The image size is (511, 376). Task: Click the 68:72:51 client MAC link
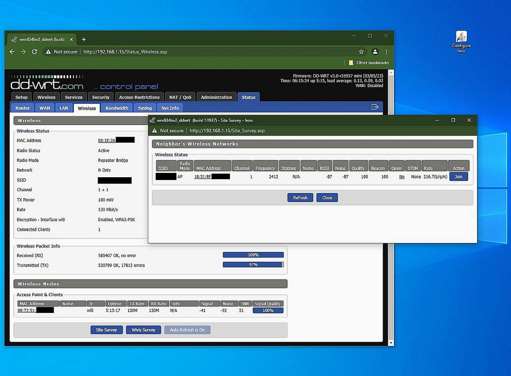(27, 310)
